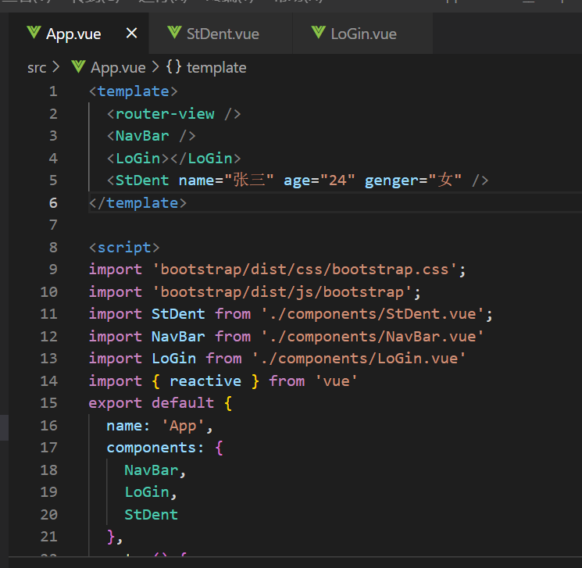Select the template breadcrumb segment
This screenshot has height=568, width=582.
coord(216,67)
